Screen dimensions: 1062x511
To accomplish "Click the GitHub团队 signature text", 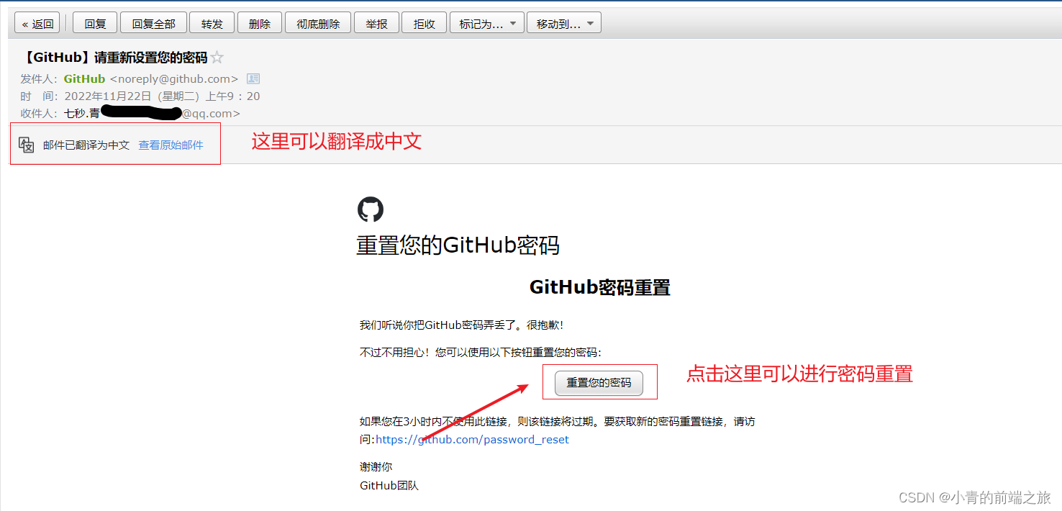I will tap(389, 486).
